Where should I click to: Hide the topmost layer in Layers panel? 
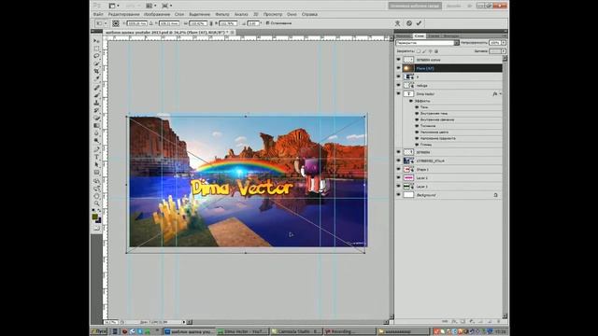point(399,60)
